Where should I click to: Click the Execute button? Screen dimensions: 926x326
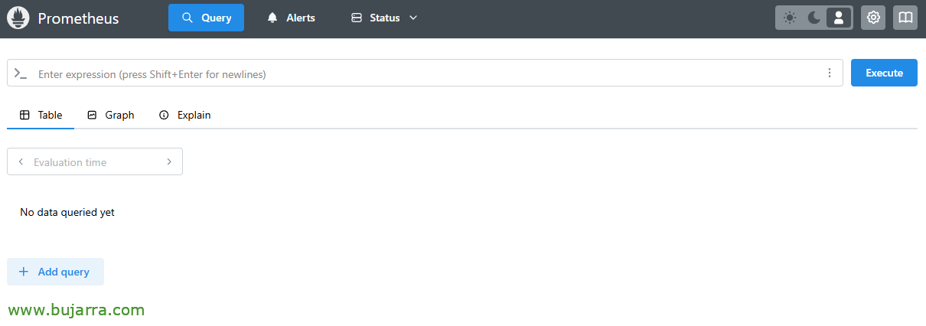pyautogui.click(x=884, y=73)
